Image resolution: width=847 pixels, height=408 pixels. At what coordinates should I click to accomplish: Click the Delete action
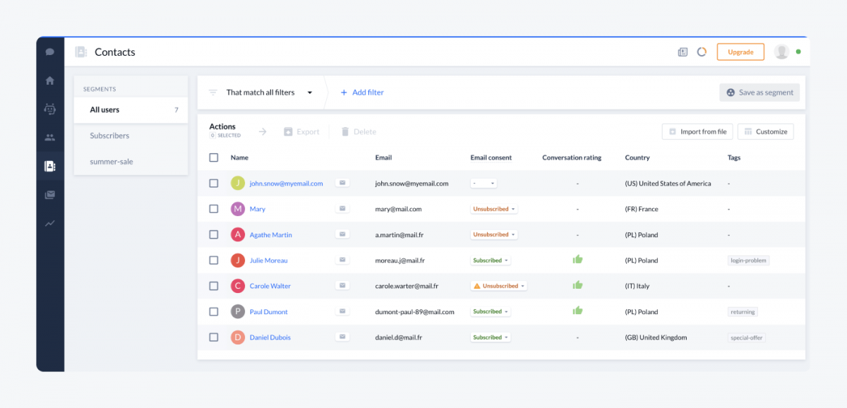(359, 131)
